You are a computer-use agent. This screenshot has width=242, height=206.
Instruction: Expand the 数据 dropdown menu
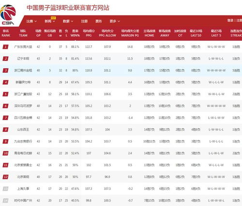tap(68, 21)
